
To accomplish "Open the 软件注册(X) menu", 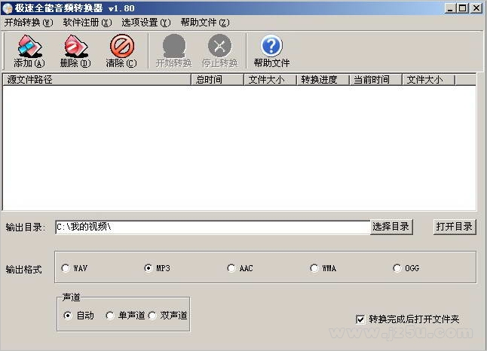I will pos(87,23).
